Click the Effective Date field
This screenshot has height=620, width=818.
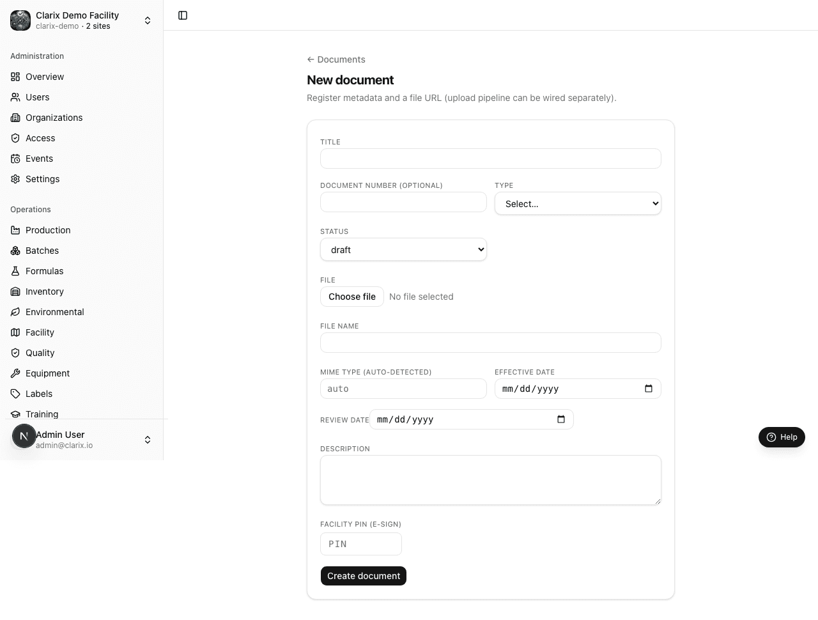click(578, 389)
